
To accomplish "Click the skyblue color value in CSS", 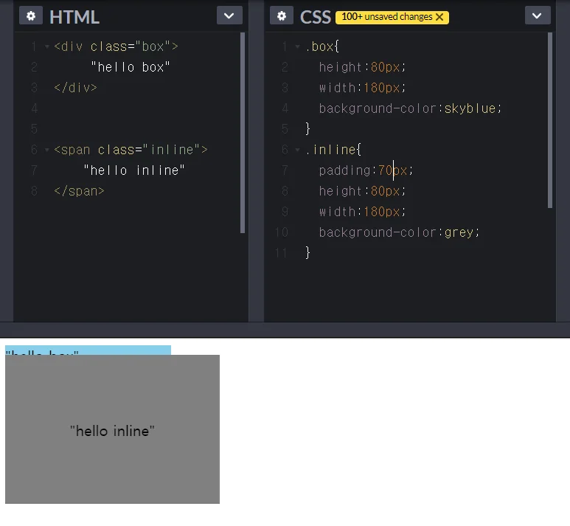I will [470, 108].
